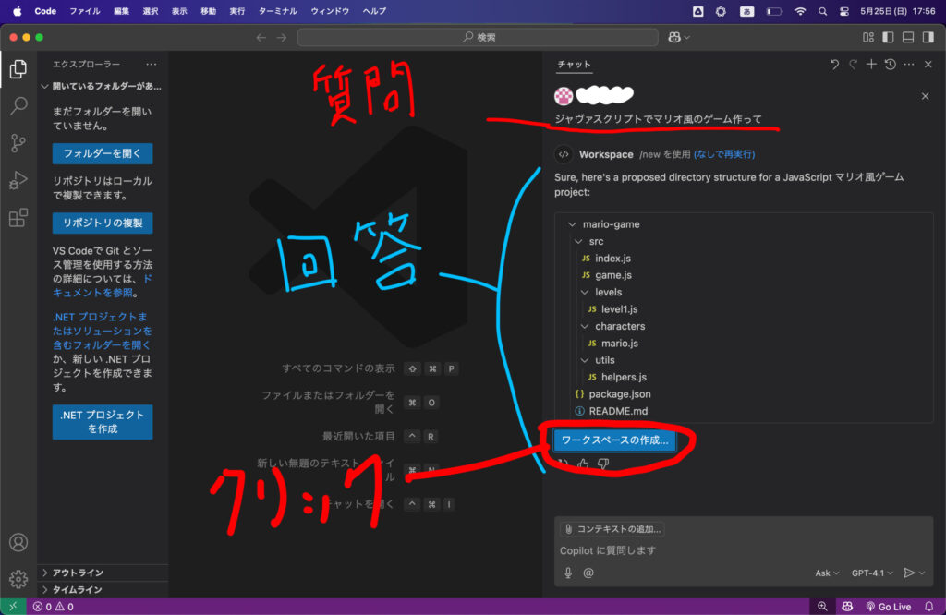Open the remote window status icon
The height and width of the screenshot is (615, 946).
[x=13, y=607]
